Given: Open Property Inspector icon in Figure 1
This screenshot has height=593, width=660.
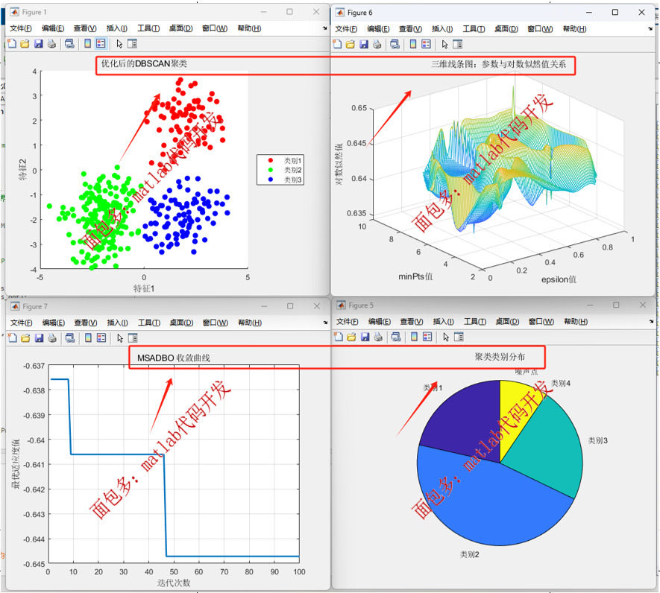Looking at the screenshot, I should click(132, 44).
